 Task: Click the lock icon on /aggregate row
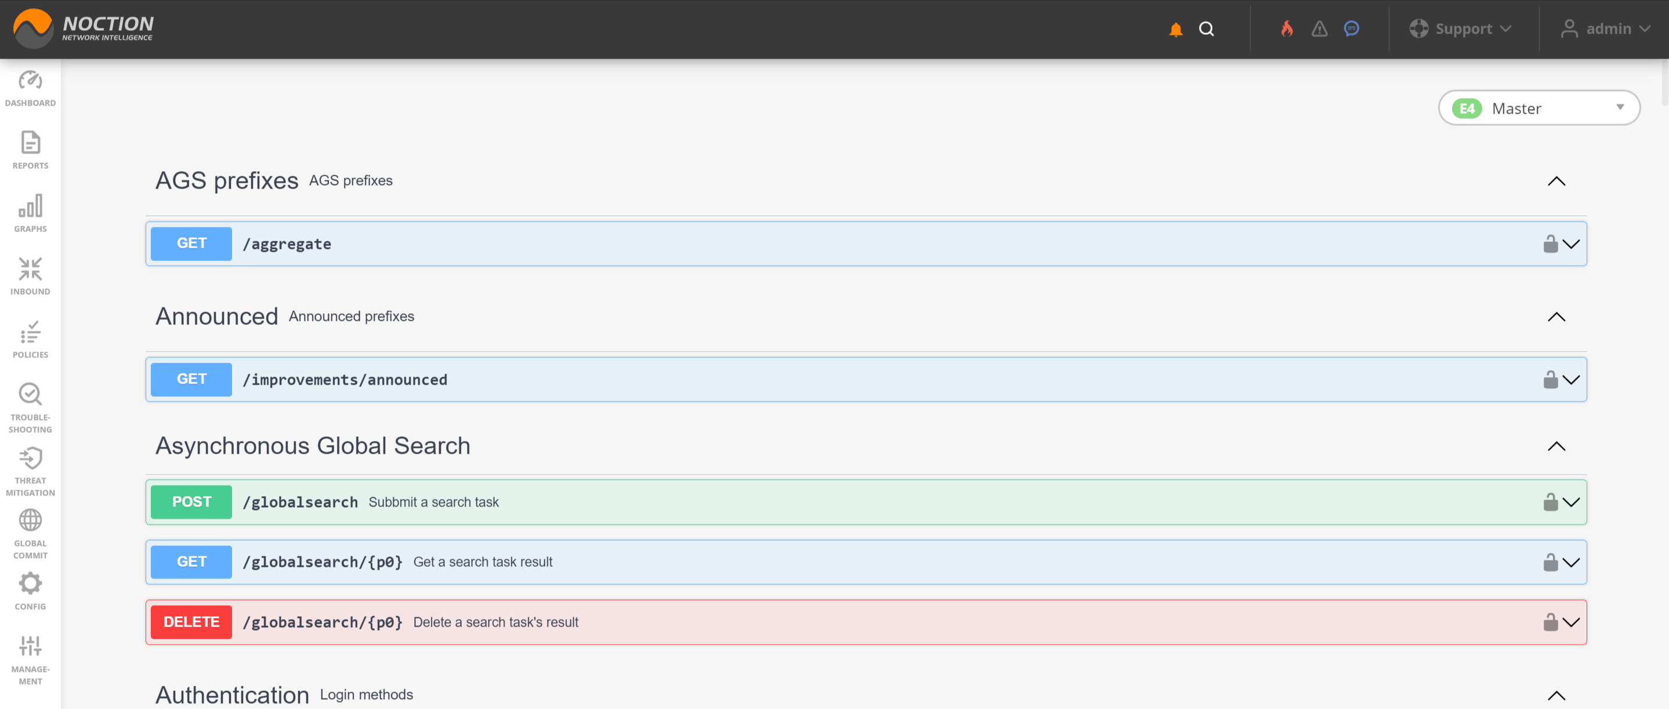1550,244
